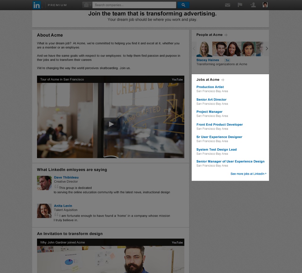Open Senior Manager of User Experience Design

click(231, 161)
